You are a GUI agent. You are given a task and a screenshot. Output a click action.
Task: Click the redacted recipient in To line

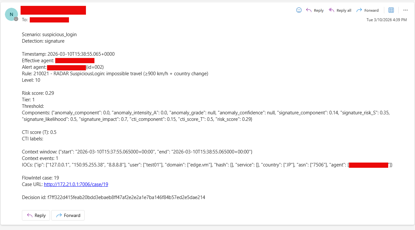(49, 20)
